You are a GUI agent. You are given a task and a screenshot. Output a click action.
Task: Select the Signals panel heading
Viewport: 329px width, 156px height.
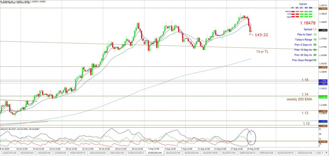[302, 4]
